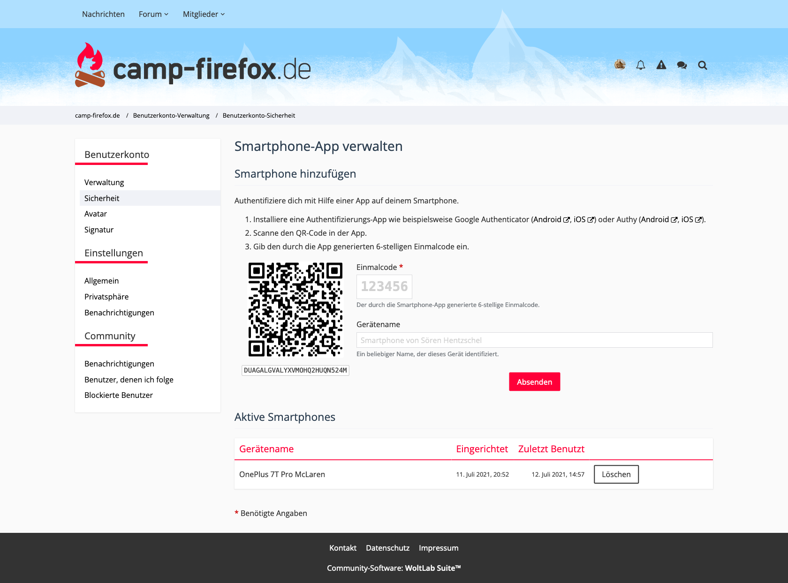Open Benutzerkonto-Sicherheit breadcrumb
Screen dimensions: 788x583
259,115
